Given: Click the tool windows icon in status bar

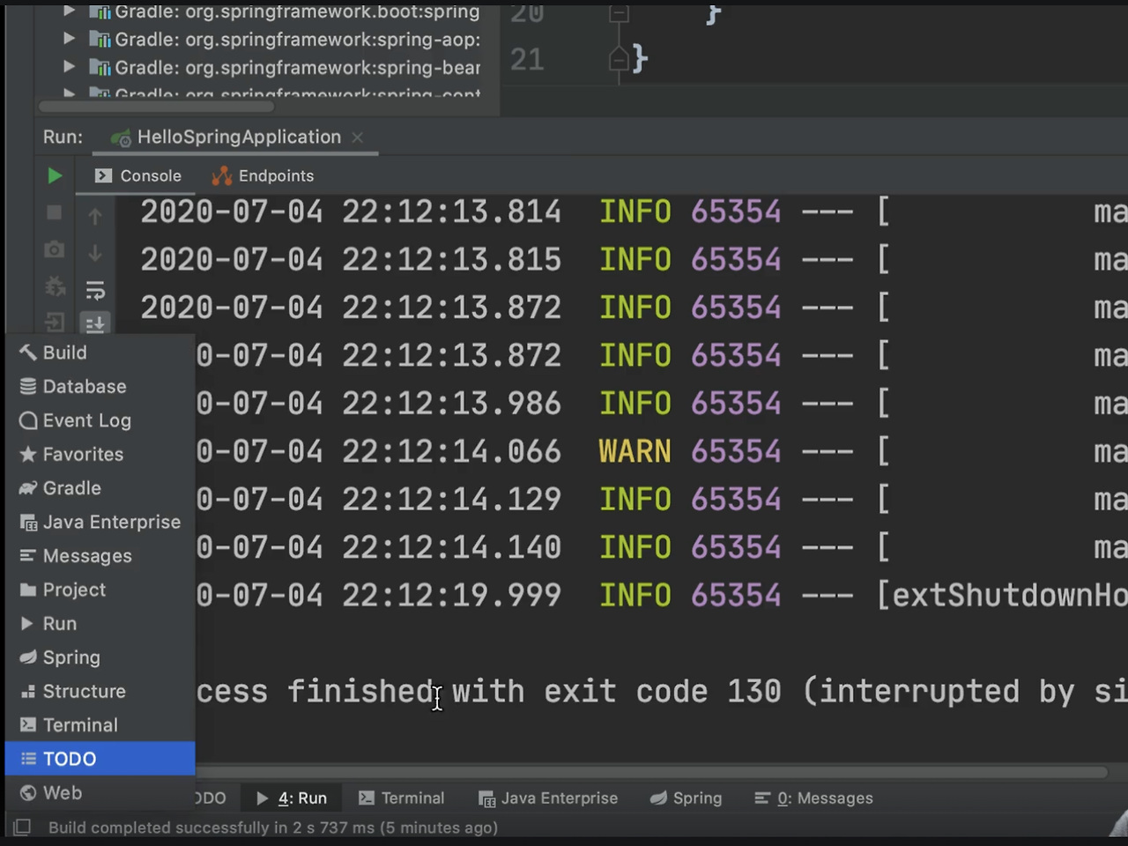Looking at the screenshot, I should tap(22, 827).
